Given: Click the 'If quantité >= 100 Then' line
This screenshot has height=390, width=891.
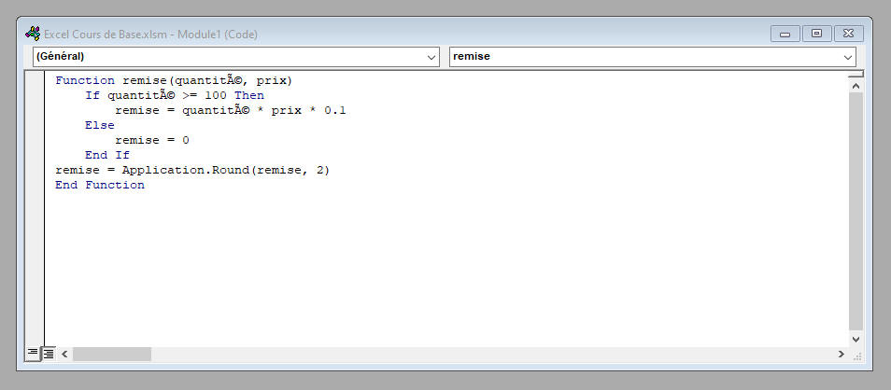Looking at the screenshot, I should click(x=175, y=95).
